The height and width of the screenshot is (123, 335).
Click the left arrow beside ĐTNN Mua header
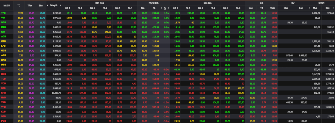pyautogui.click(x=309, y=8)
